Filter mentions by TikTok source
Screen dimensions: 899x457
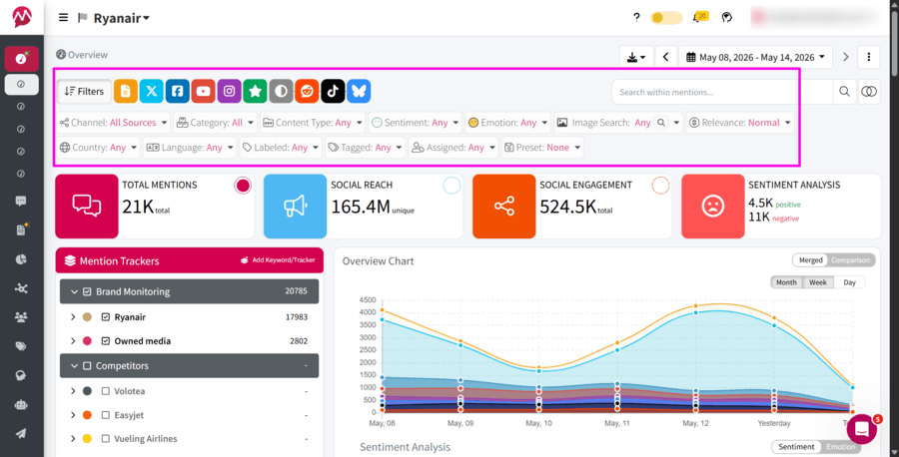333,91
